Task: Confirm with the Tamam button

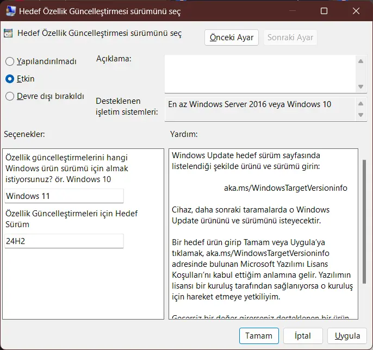Action: pyautogui.click(x=259, y=336)
